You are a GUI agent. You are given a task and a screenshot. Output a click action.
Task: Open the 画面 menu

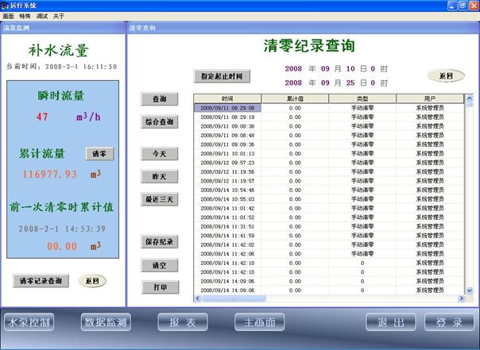click(8, 16)
